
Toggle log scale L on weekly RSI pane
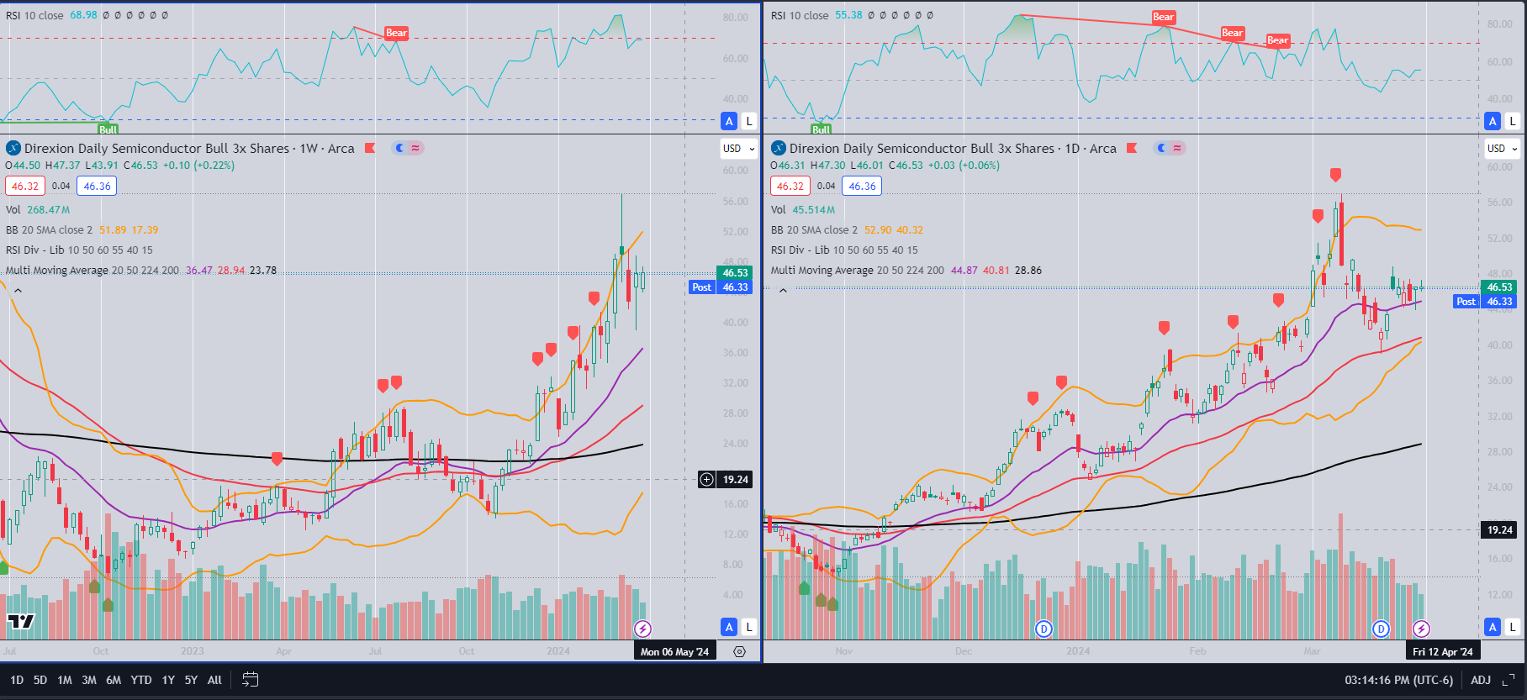click(749, 121)
